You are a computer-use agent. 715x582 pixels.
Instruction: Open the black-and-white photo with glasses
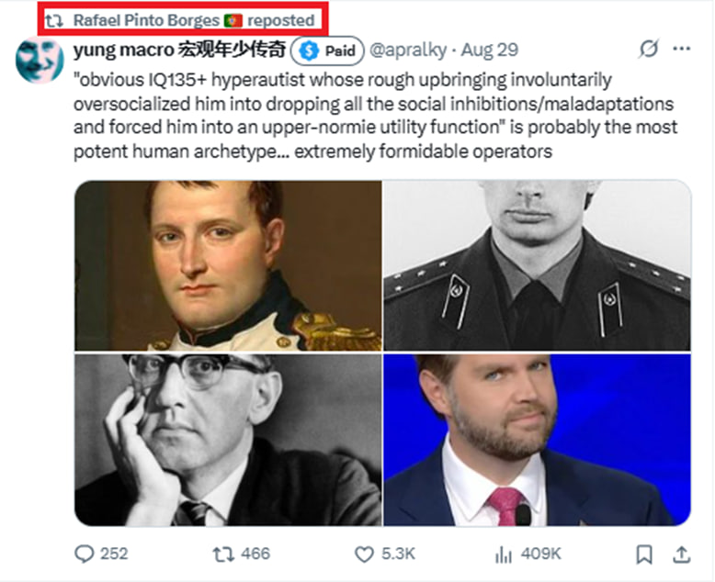(x=228, y=440)
